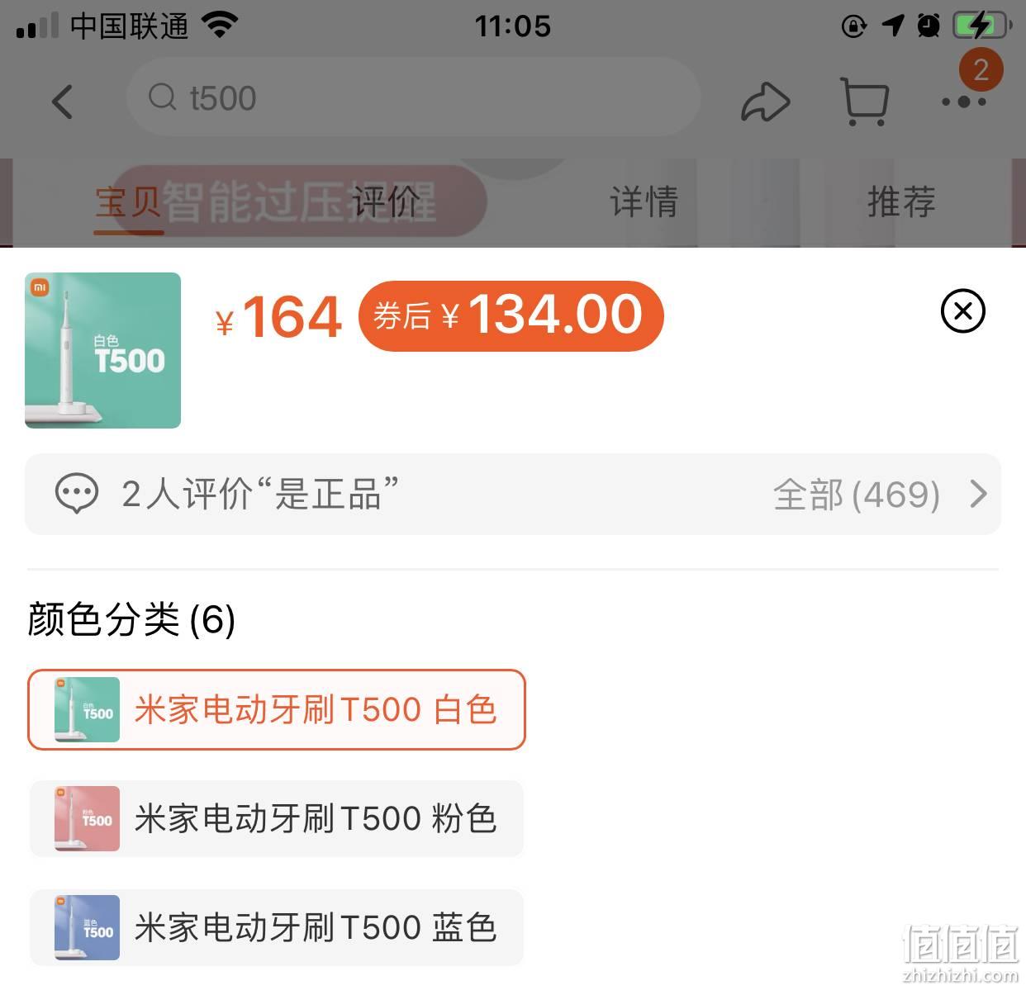Select 米家电动牙刷T500 蓝色 option
This screenshot has height=990, width=1026.
pyautogui.click(x=277, y=927)
